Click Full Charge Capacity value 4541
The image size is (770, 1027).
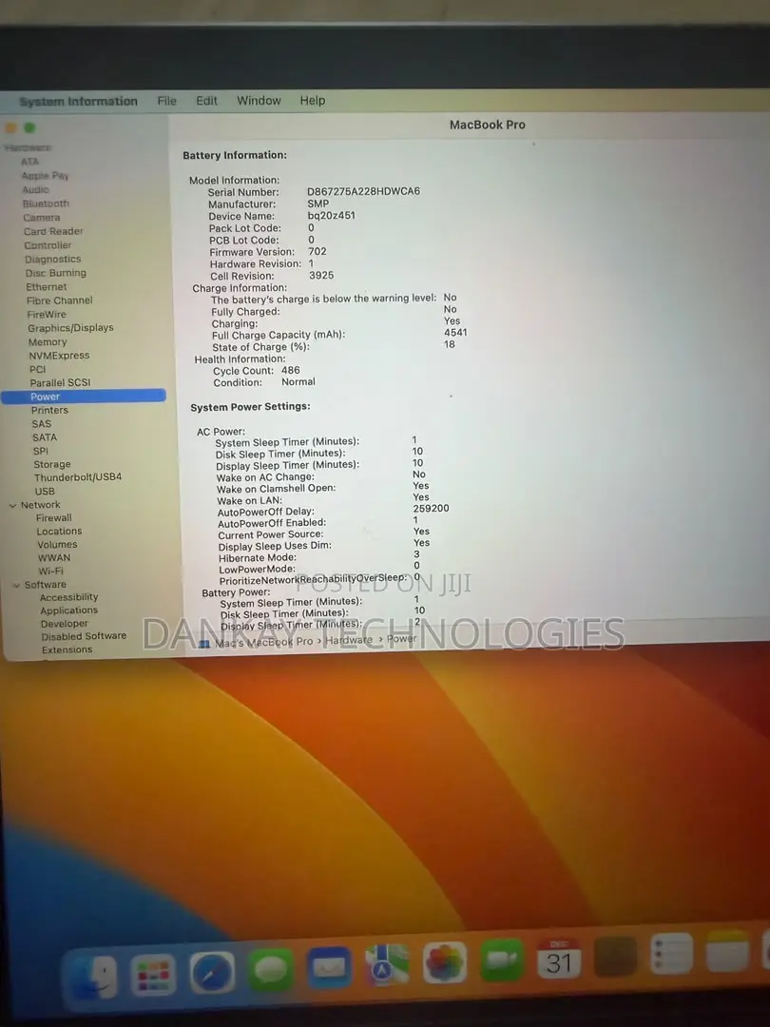click(x=455, y=333)
